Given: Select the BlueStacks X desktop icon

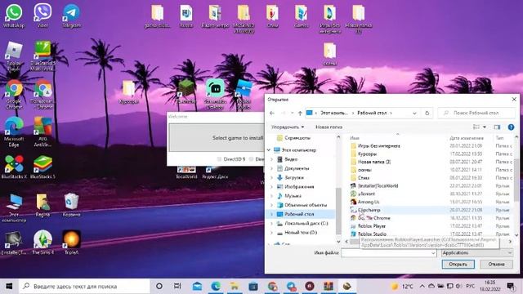Looking at the screenshot, I should 14,167.
